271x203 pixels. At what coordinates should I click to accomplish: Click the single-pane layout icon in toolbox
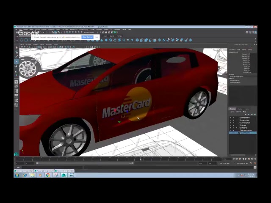17,82
